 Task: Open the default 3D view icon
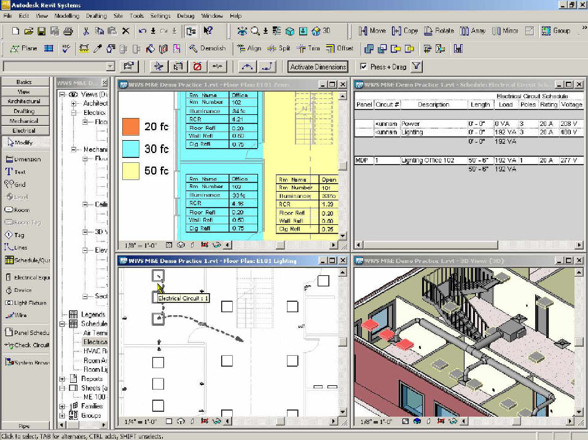coord(321,31)
